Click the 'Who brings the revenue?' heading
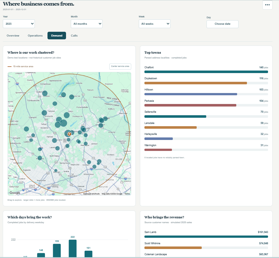Image resolution: width=279 pixels, height=258 pixels. point(164,217)
